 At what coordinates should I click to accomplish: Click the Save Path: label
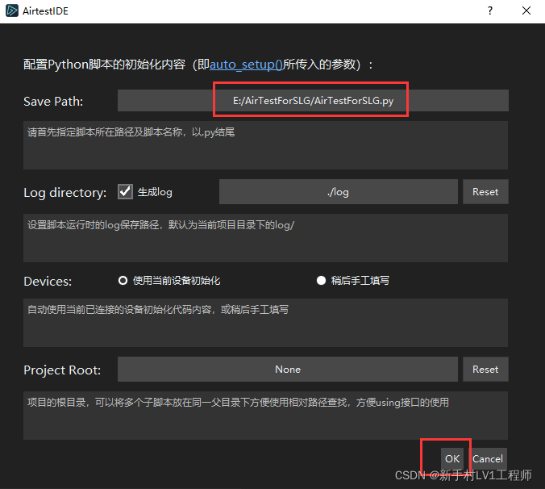click(53, 101)
